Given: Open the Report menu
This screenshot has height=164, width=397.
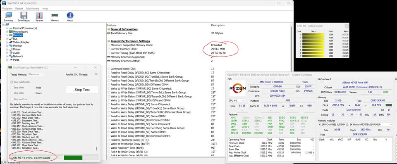Looking at the screenshot, I should point(19,8).
